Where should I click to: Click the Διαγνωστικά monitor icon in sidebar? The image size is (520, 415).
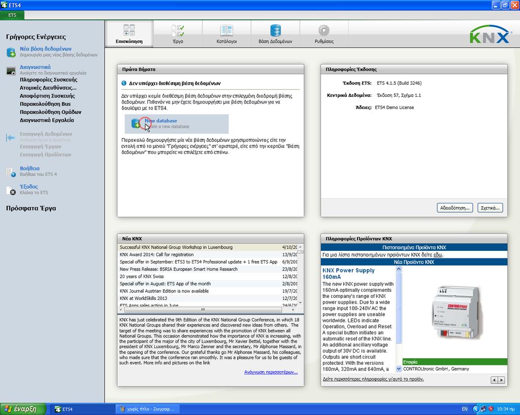point(11,70)
